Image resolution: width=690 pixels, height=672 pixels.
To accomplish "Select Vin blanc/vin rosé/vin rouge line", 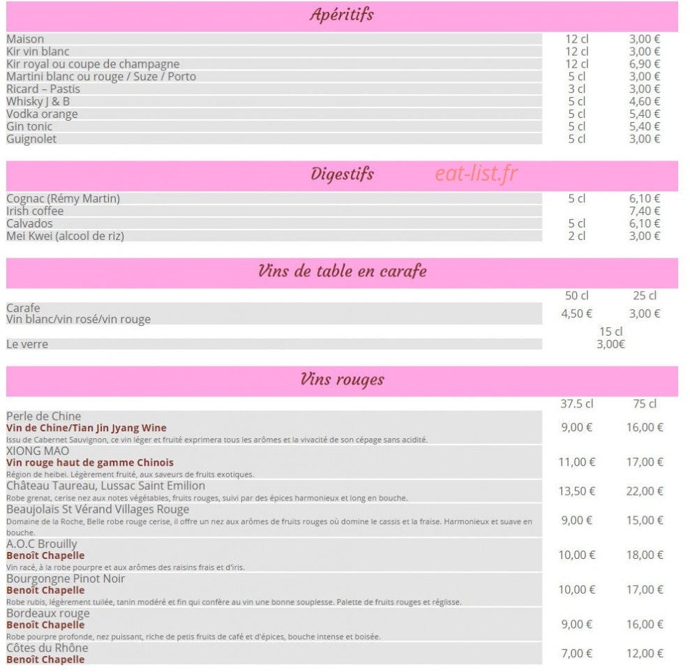I will [x=78, y=319].
